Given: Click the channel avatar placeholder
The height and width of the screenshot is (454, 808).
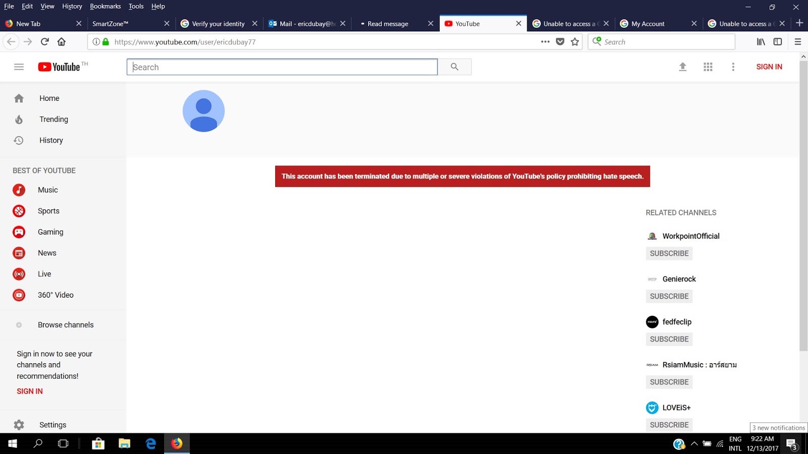Looking at the screenshot, I should click(204, 111).
